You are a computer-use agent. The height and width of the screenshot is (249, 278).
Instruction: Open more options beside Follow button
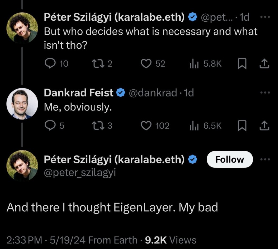(x=265, y=159)
